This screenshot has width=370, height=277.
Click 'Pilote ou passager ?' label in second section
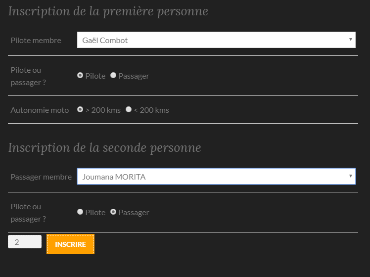[28, 213]
